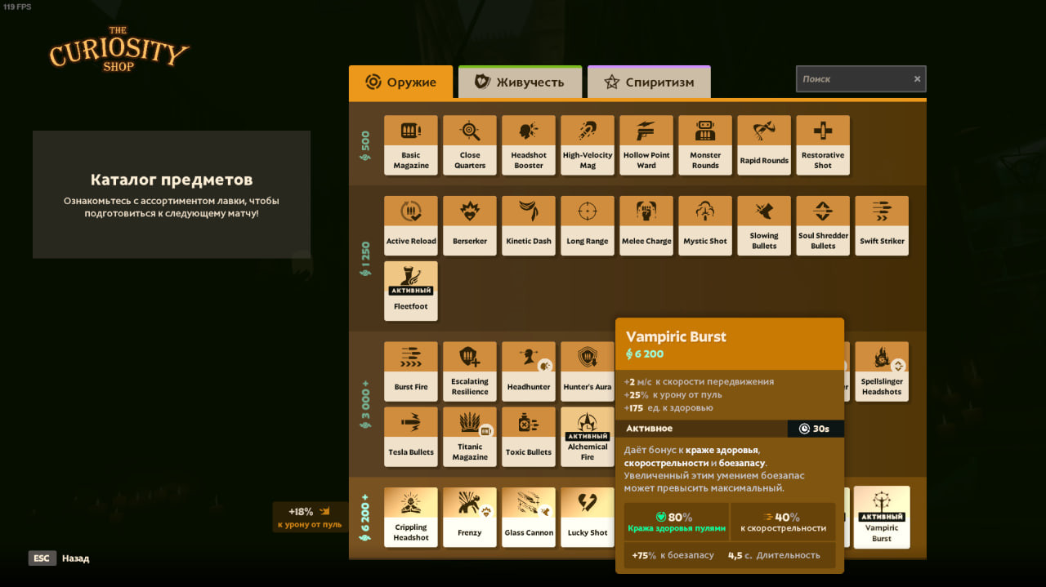
Task: Select the Mystic Shot item
Action: pos(705,225)
